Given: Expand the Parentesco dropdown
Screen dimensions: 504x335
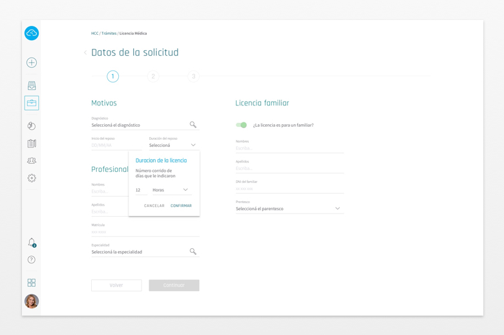Looking at the screenshot, I should tap(288, 209).
